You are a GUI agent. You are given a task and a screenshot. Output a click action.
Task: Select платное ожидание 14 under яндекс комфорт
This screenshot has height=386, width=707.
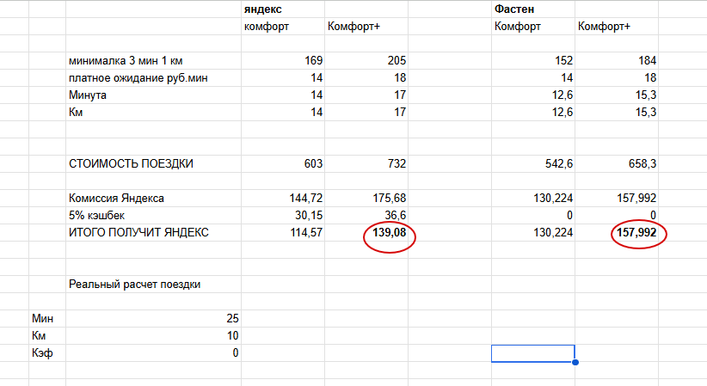tap(317, 77)
